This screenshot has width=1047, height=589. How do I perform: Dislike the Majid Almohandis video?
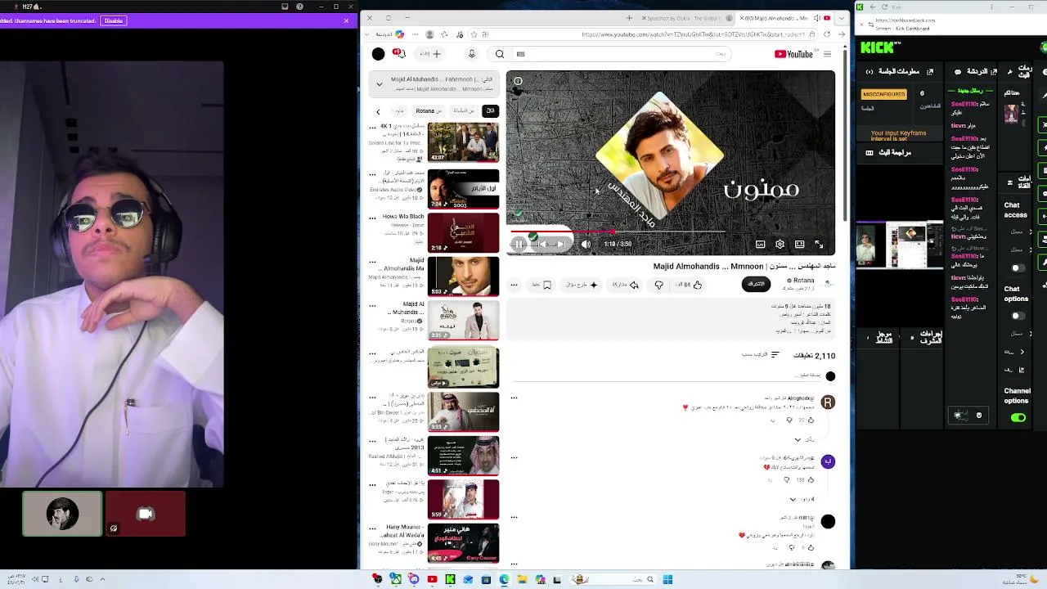click(658, 285)
